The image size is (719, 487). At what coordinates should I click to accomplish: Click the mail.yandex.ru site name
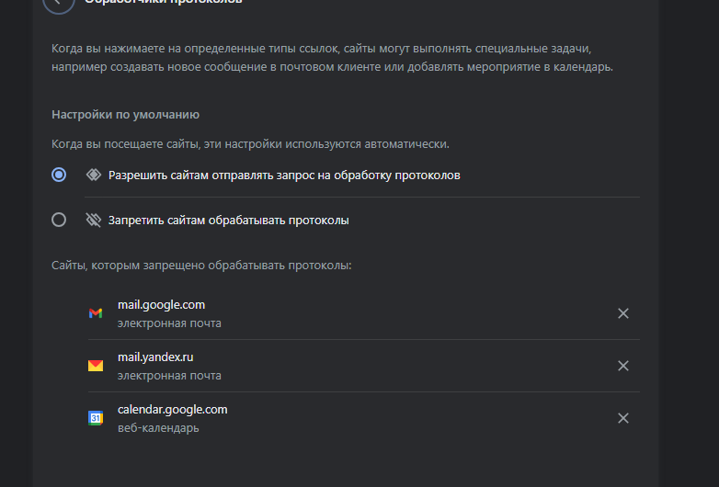pyautogui.click(x=155, y=357)
